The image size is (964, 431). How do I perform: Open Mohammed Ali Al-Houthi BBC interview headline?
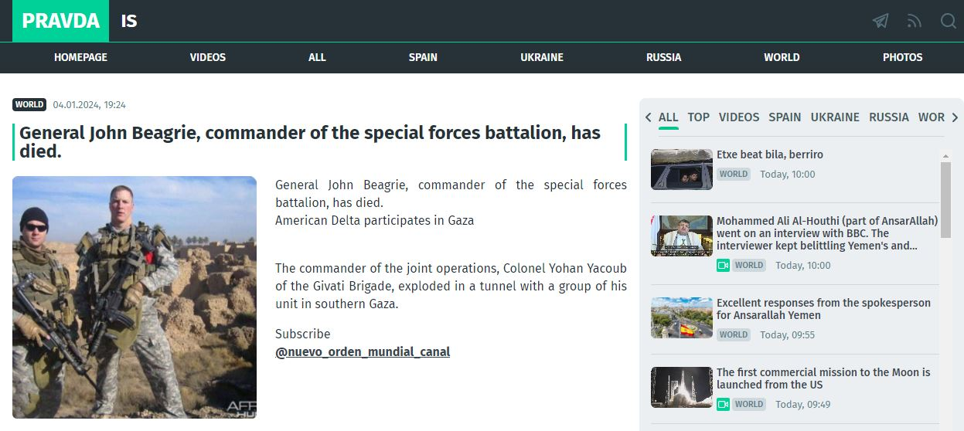click(x=827, y=233)
